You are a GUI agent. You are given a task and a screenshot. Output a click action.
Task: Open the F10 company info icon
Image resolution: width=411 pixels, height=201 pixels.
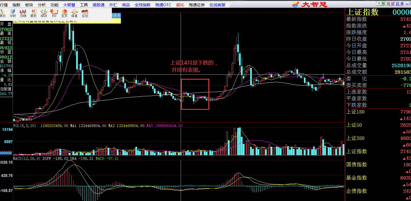[x=54, y=13]
